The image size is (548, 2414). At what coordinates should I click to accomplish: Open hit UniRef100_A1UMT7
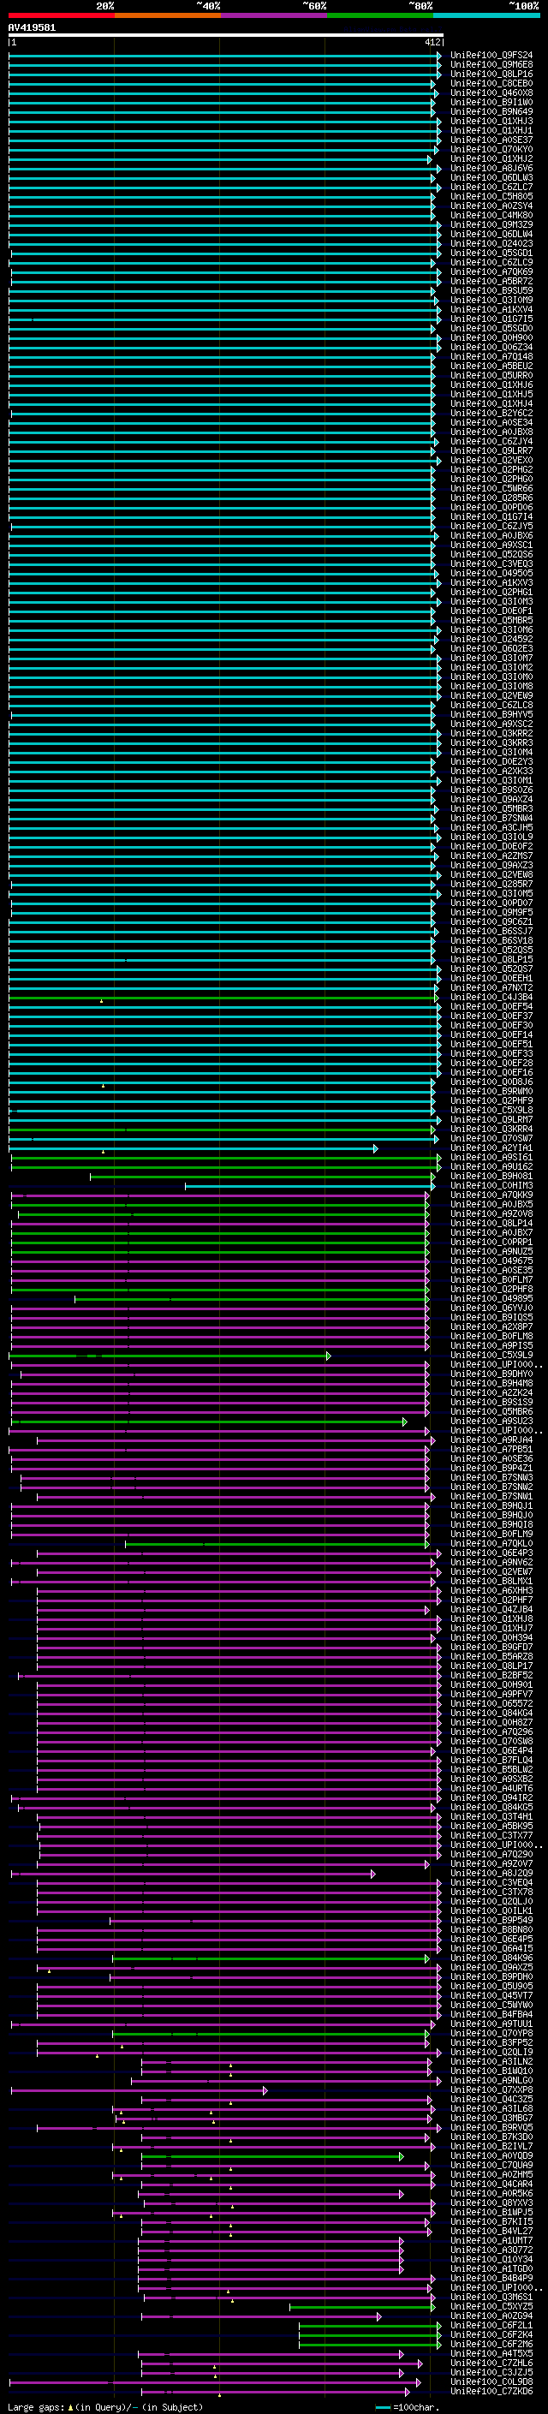coord(491,2241)
